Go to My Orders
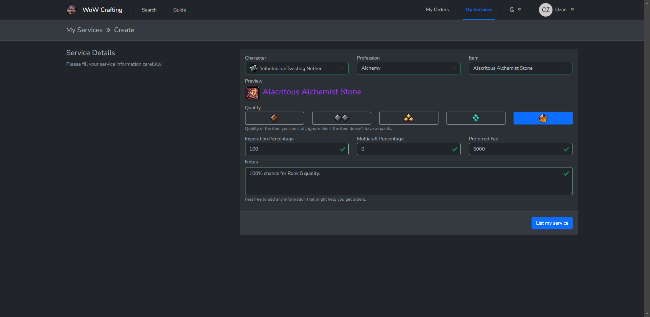The height and width of the screenshot is (317, 650). tap(437, 9)
